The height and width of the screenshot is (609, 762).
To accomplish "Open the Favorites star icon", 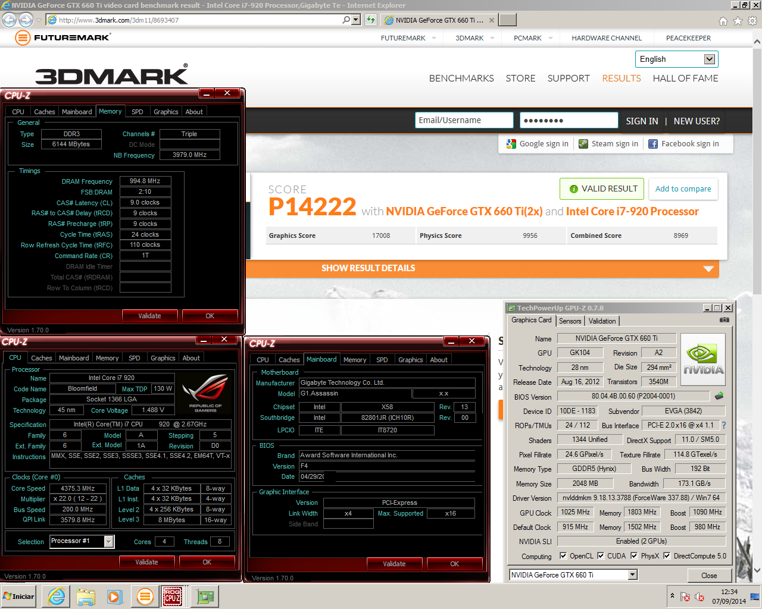I will pyautogui.click(x=738, y=21).
